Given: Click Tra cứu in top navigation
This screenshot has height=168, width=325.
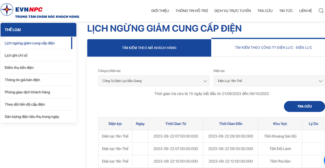Looking at the screenshot, I should click(265, 11).
